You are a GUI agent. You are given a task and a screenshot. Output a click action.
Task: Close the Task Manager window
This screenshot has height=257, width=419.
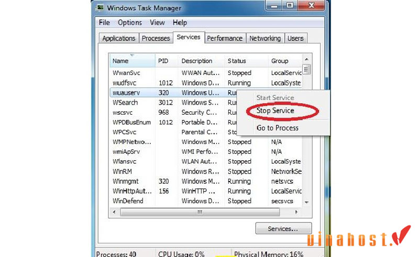coord(311,5)
